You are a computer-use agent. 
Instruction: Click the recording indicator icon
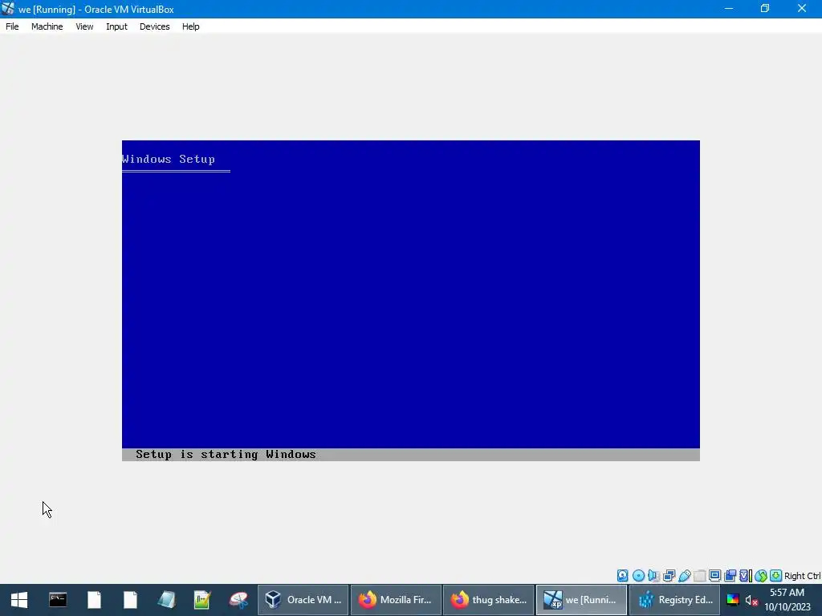tap(730, 576)
